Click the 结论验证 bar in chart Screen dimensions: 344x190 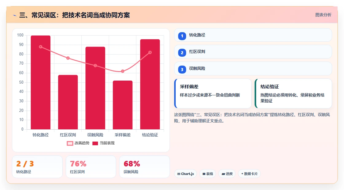click(x=150, y=84)
